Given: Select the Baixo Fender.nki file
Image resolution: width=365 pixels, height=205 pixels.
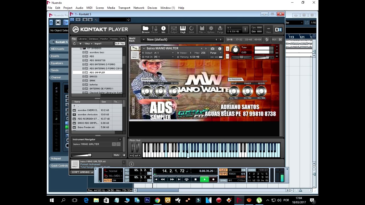Looking at the screenshot, I should coord(86,127).
